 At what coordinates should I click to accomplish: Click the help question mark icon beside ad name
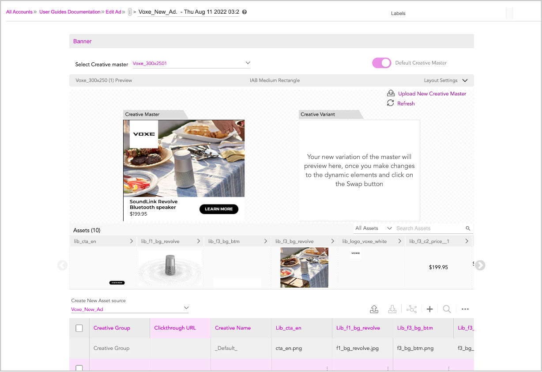coord(245,12)
